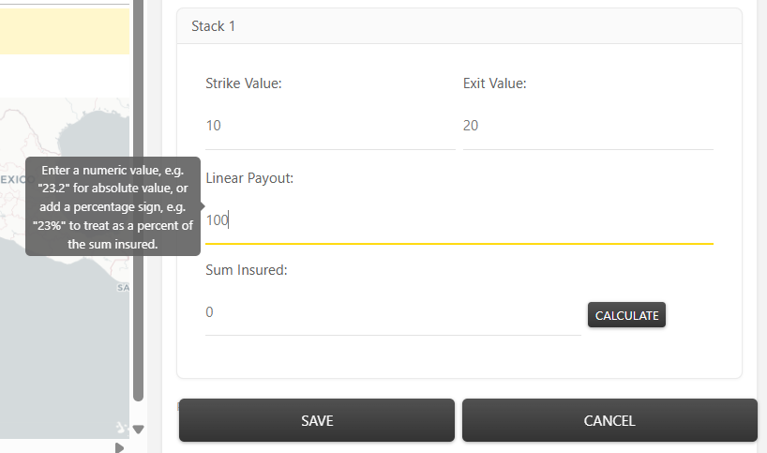The image size is (767, 453).
Task: Click the Strike Value label
Action: [244, 83]
